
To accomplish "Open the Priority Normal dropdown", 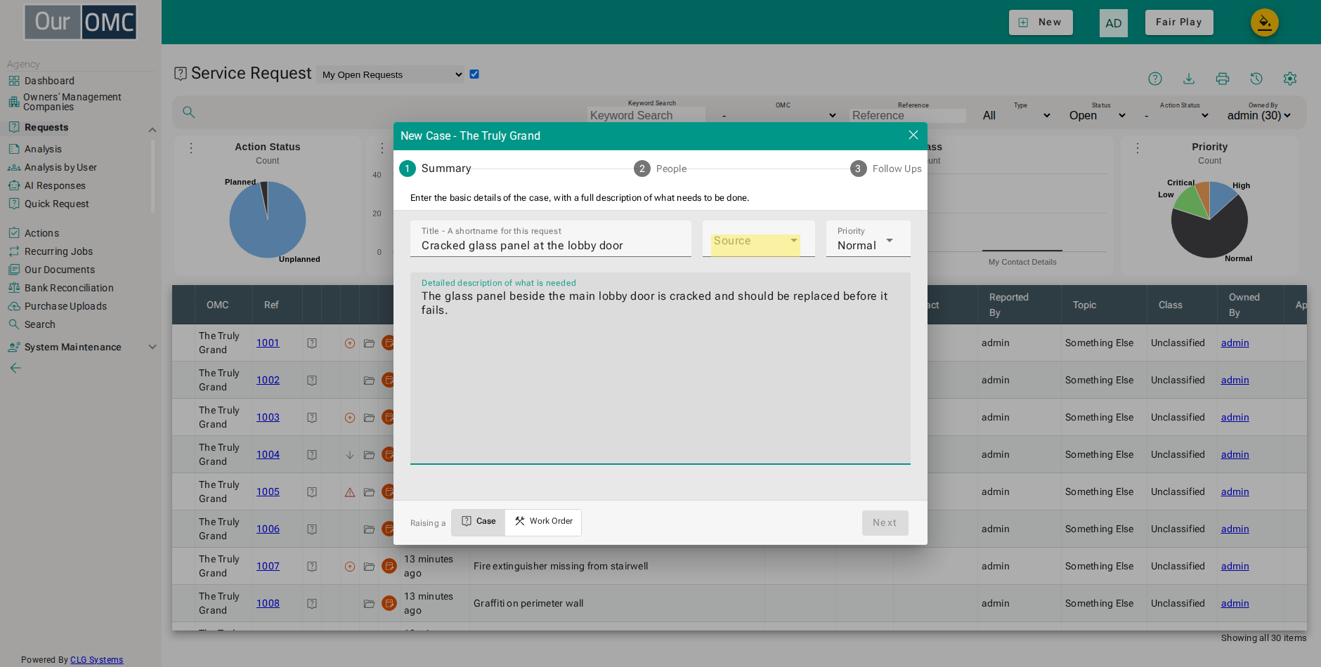I will [x=868, y=239].
